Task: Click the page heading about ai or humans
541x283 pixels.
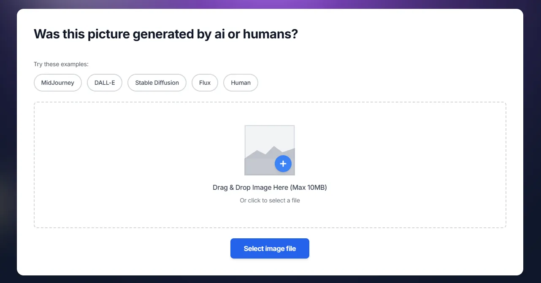Action: click(165, 34)
